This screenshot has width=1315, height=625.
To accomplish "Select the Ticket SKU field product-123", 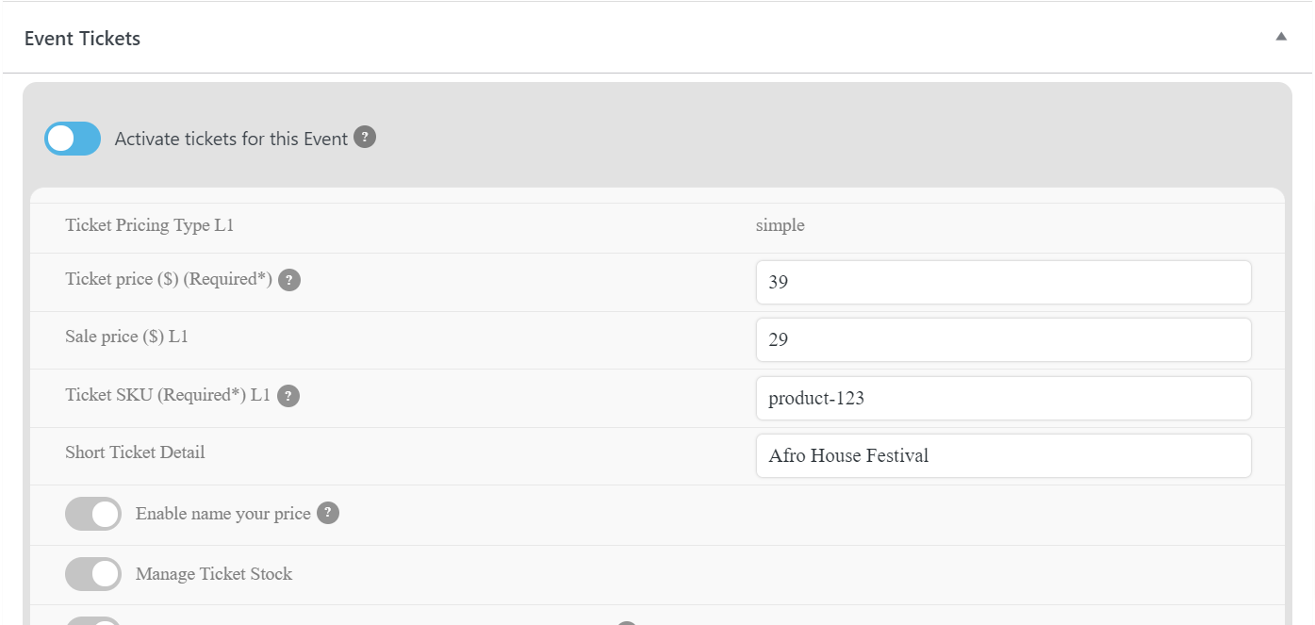I will tap(1003, 398).
